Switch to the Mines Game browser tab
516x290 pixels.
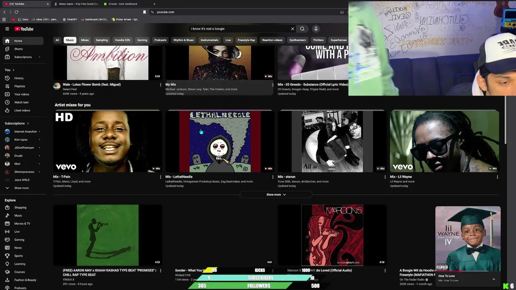point(77,4)
